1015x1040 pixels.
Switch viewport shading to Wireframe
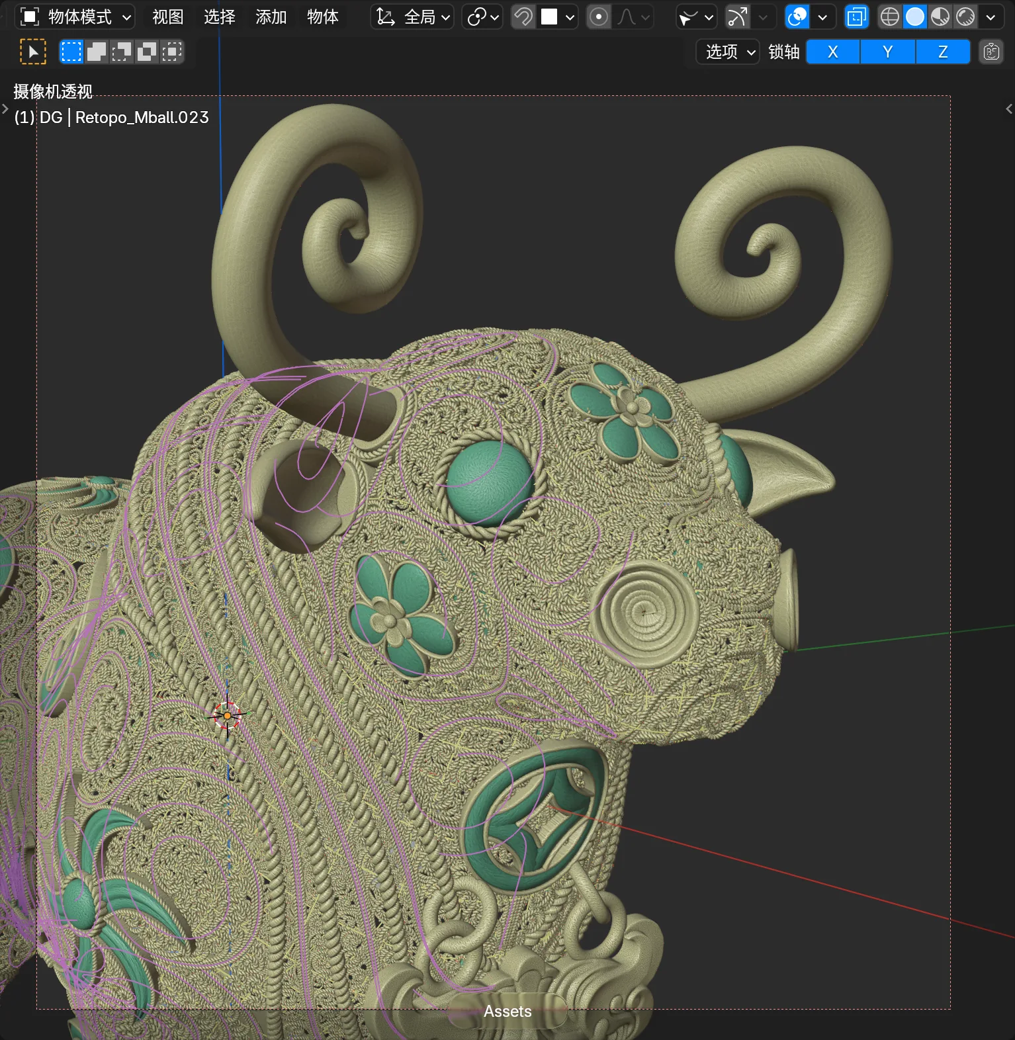[890, 17]
